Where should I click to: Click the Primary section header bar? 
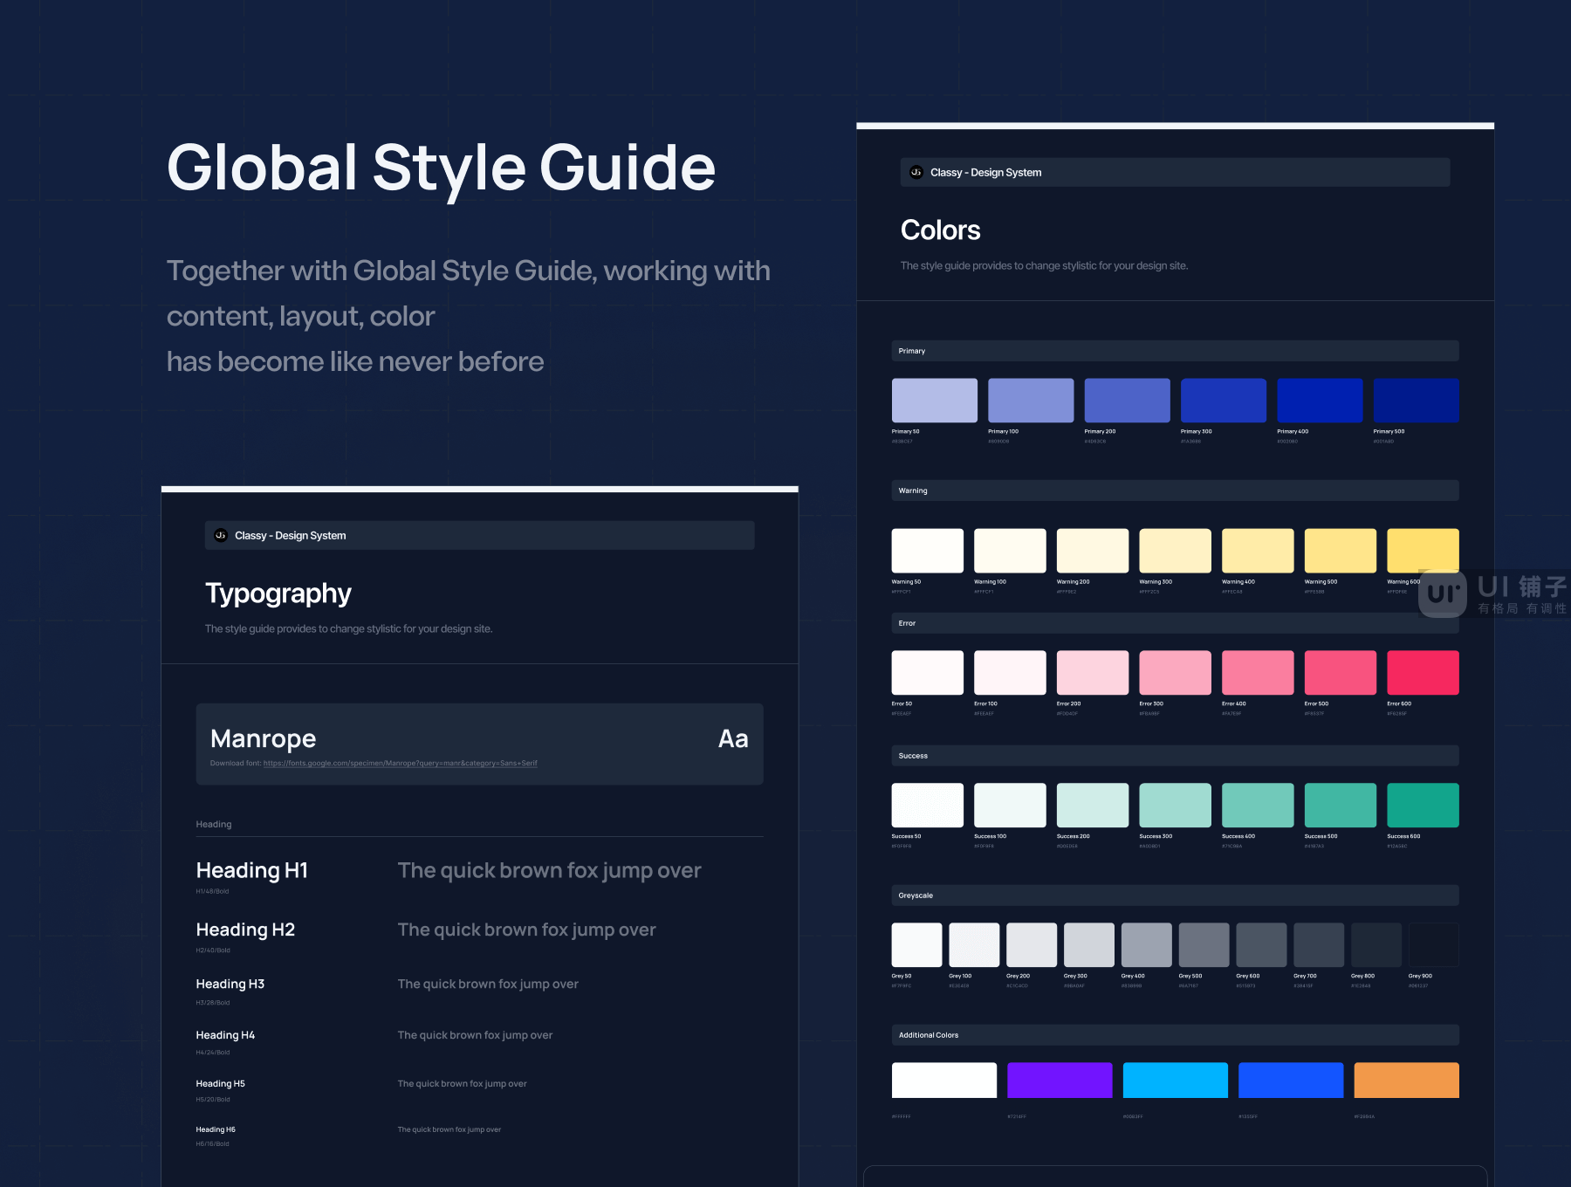(1176, 351)
